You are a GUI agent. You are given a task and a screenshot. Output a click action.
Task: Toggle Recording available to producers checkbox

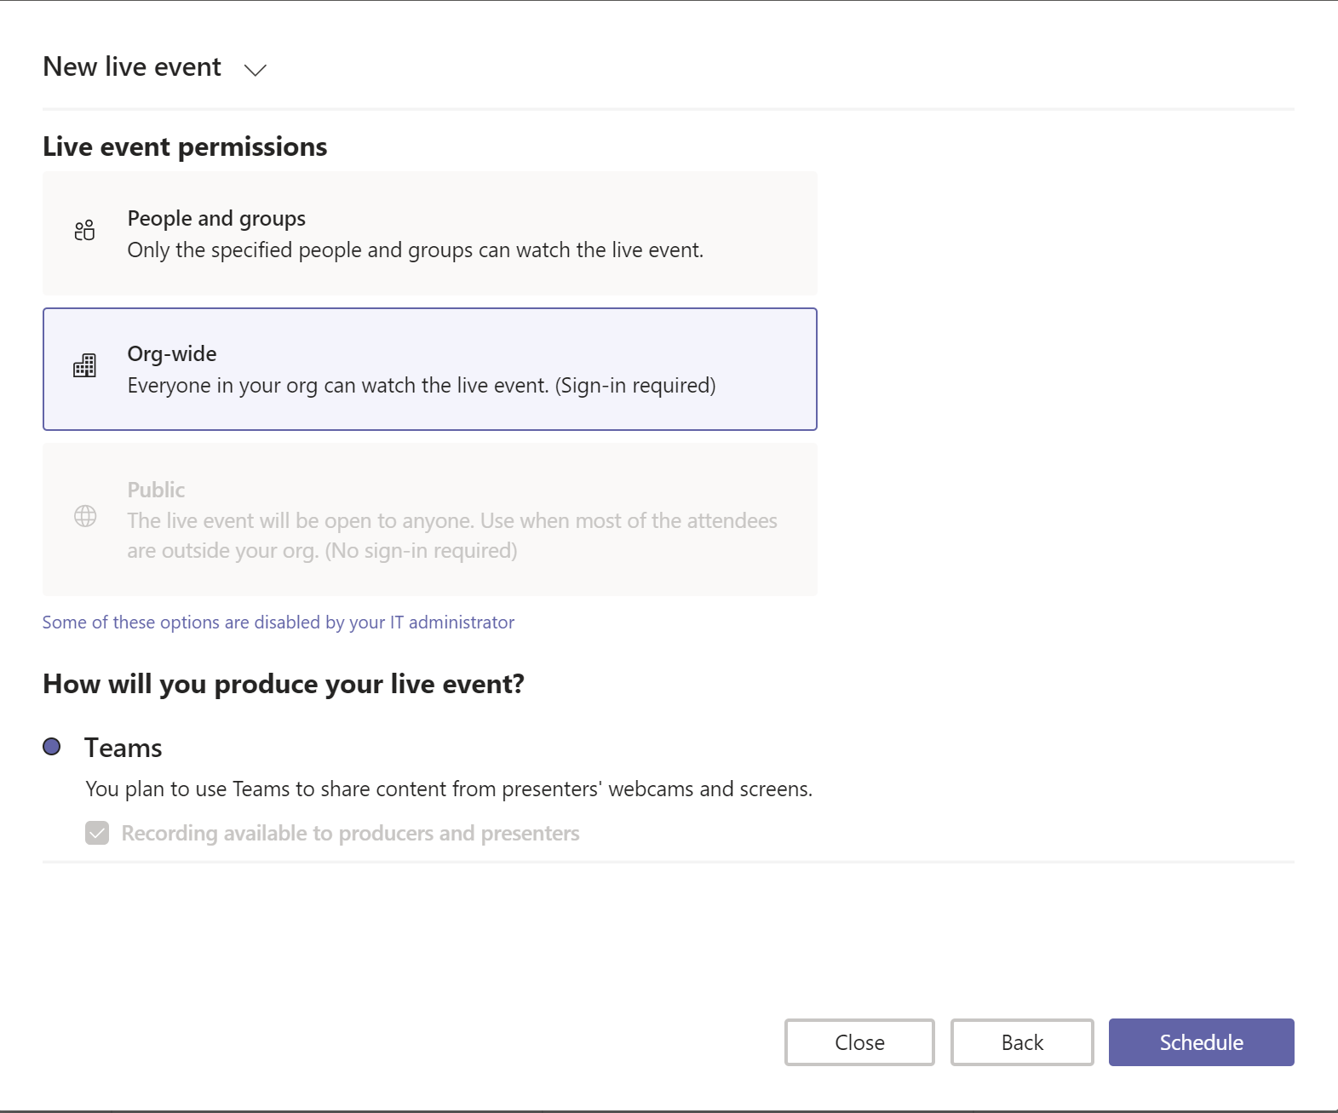pyautogui.click(x=97, y=833)
